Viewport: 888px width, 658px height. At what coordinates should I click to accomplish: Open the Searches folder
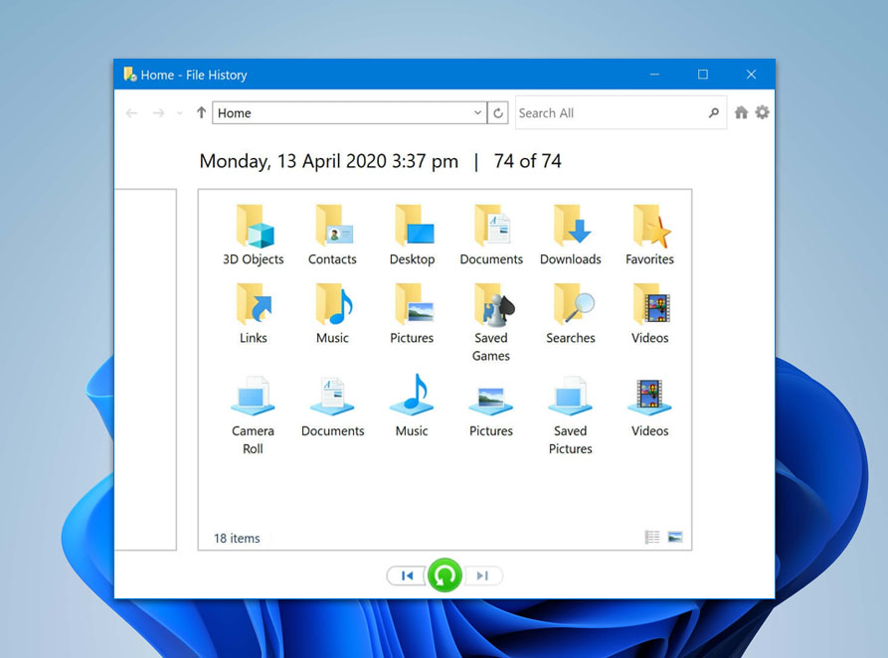tap(571, 314)
